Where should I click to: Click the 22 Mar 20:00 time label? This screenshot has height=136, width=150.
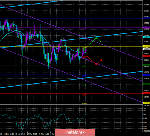click(32, 134)
